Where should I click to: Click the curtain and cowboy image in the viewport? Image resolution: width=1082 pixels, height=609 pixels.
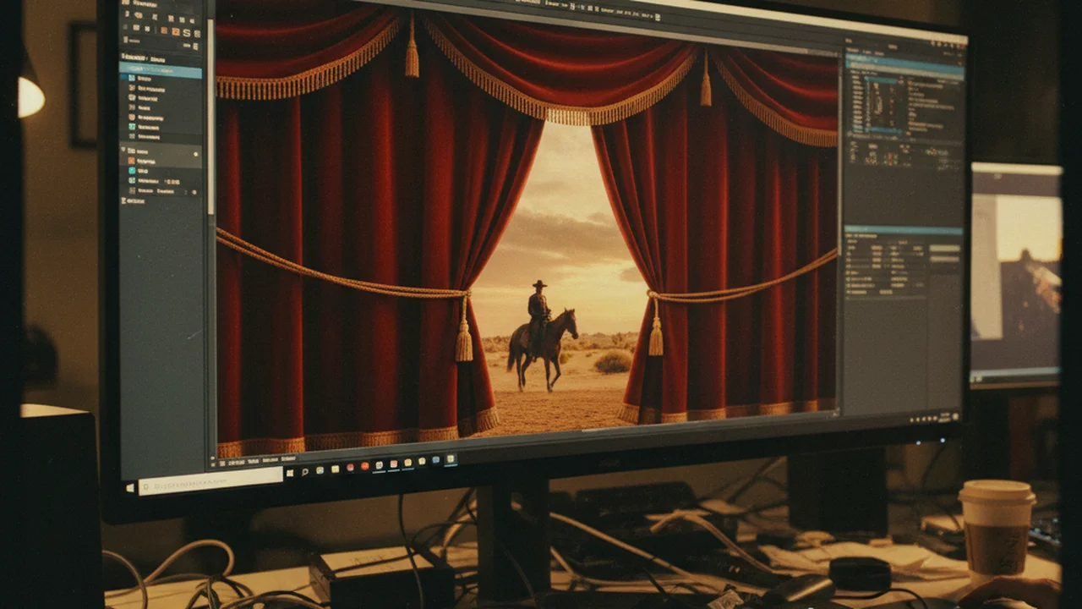pyautogui.click(x=527, y=228)
